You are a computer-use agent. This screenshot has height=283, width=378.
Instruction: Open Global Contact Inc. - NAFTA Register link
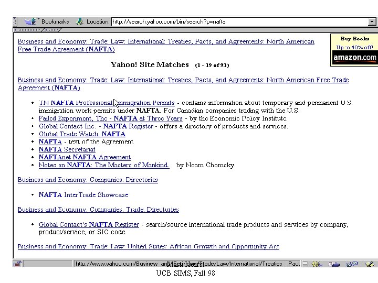[x=96, y=126]
